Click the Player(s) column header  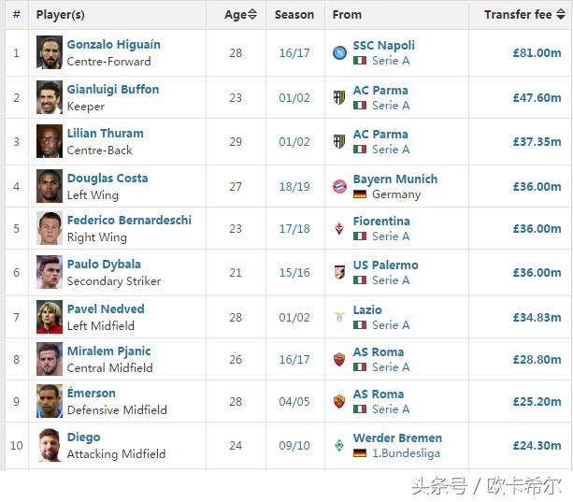tap(60, 15)
